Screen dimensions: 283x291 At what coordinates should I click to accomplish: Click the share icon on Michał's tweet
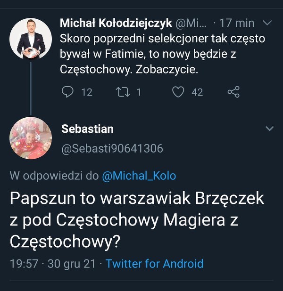click(233, 92)
